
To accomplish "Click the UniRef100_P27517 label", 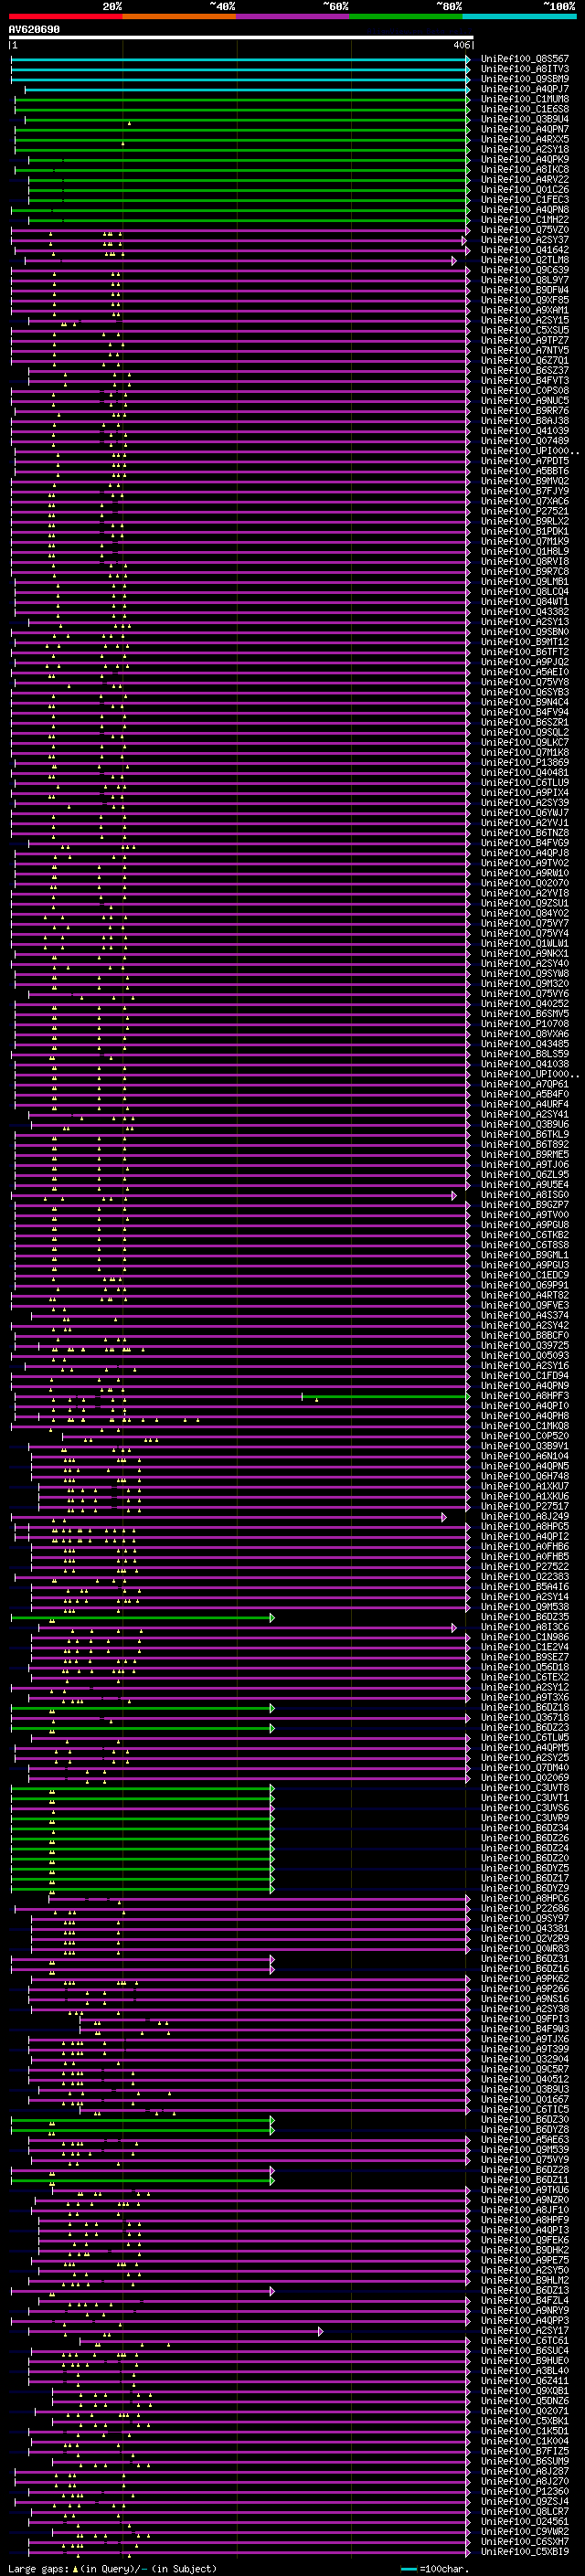I will [x=525, y=1507].
